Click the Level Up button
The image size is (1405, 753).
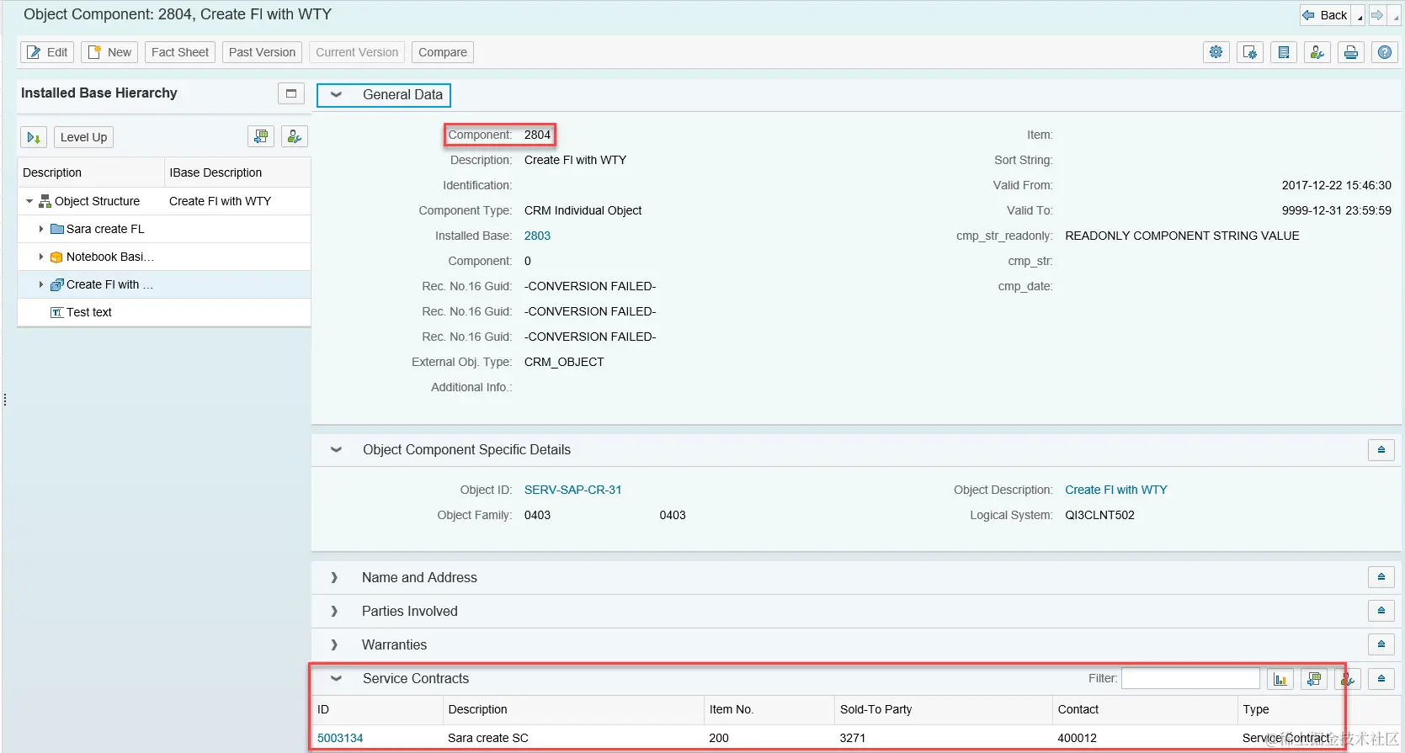pyautogui.click(x=83, y=137)
